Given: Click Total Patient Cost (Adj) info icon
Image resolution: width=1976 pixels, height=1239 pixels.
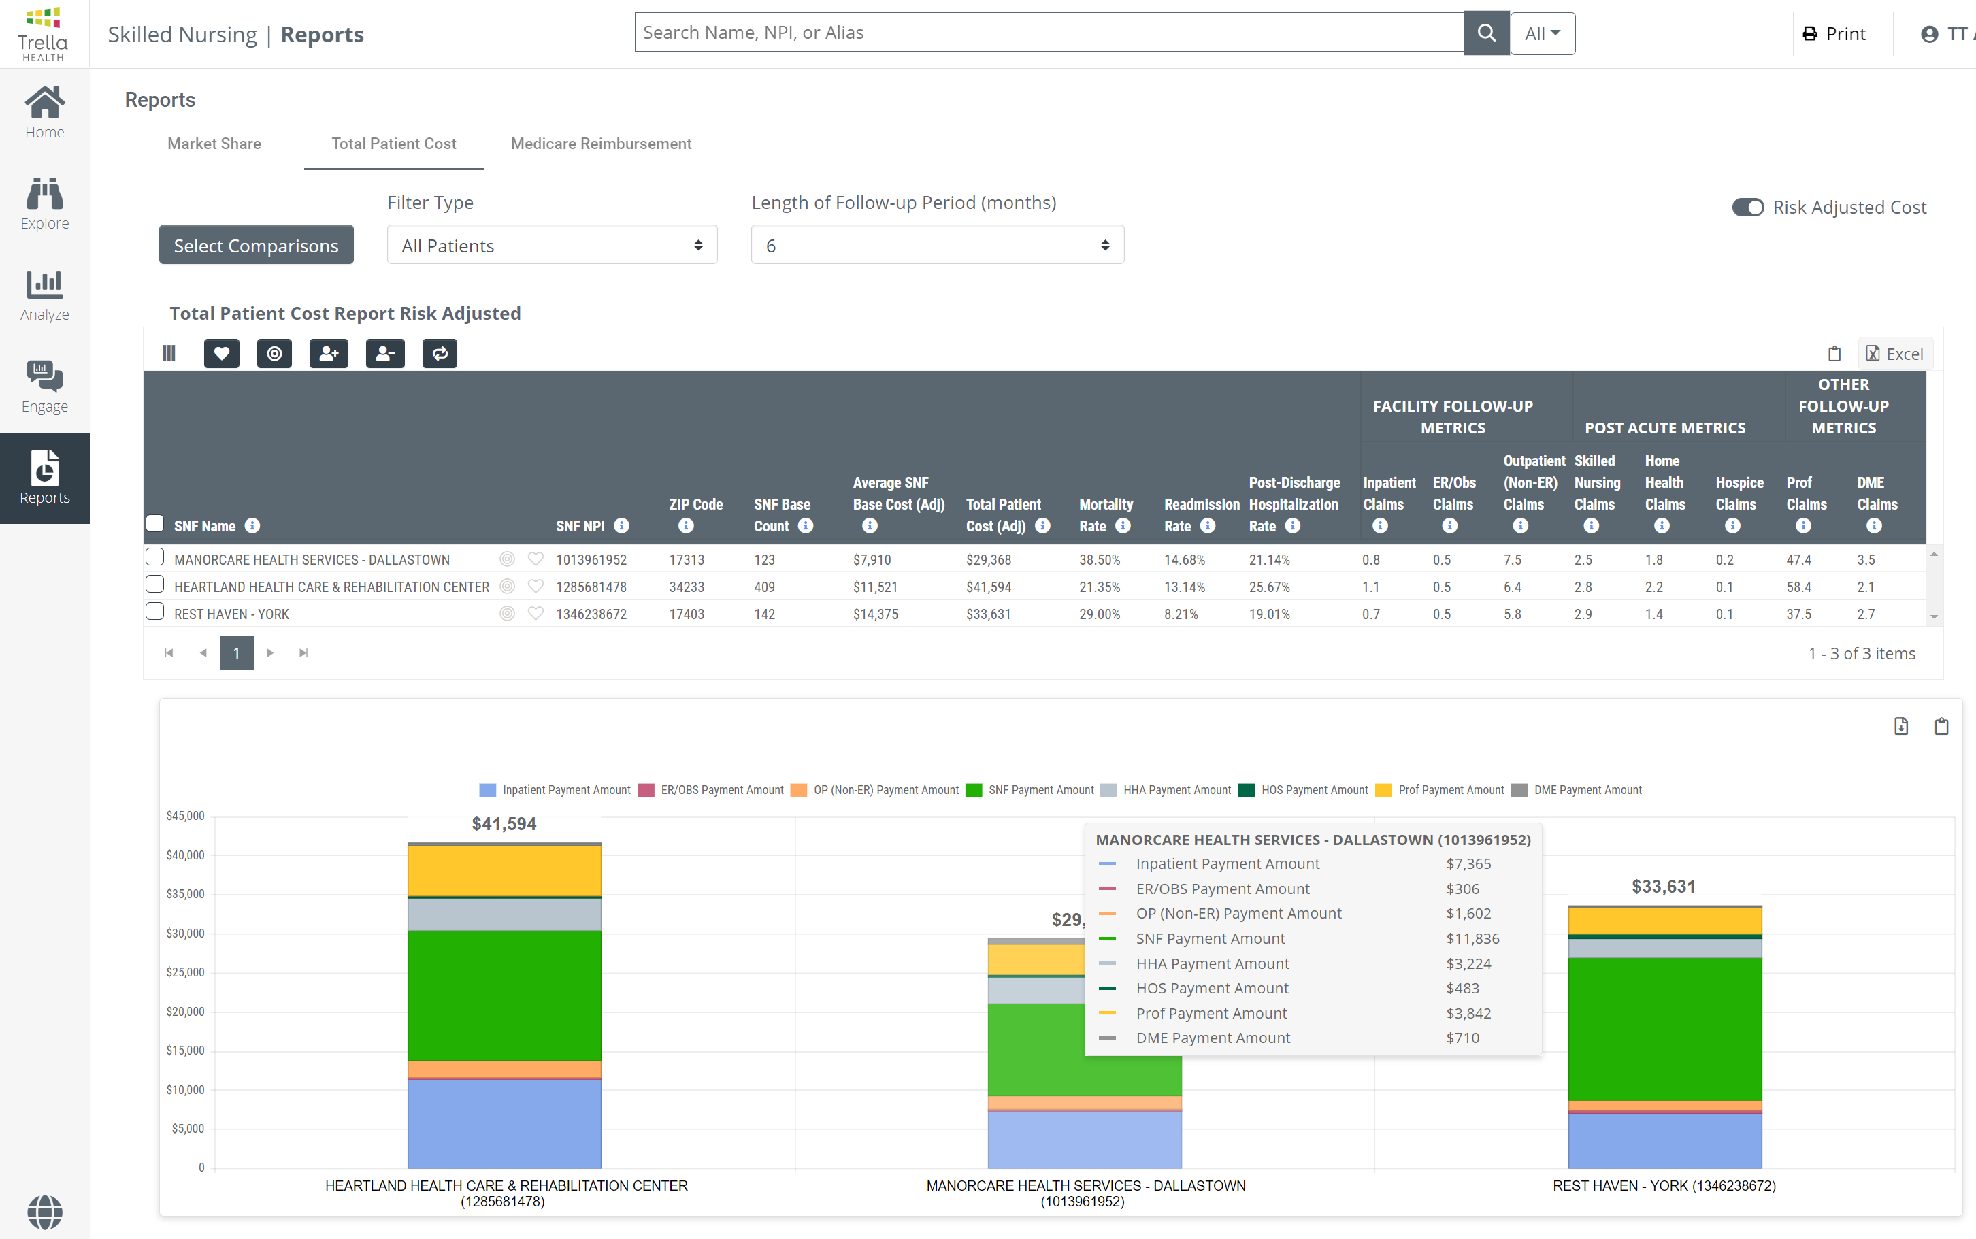Looking at the screenshot, I should click(1042, 525).
